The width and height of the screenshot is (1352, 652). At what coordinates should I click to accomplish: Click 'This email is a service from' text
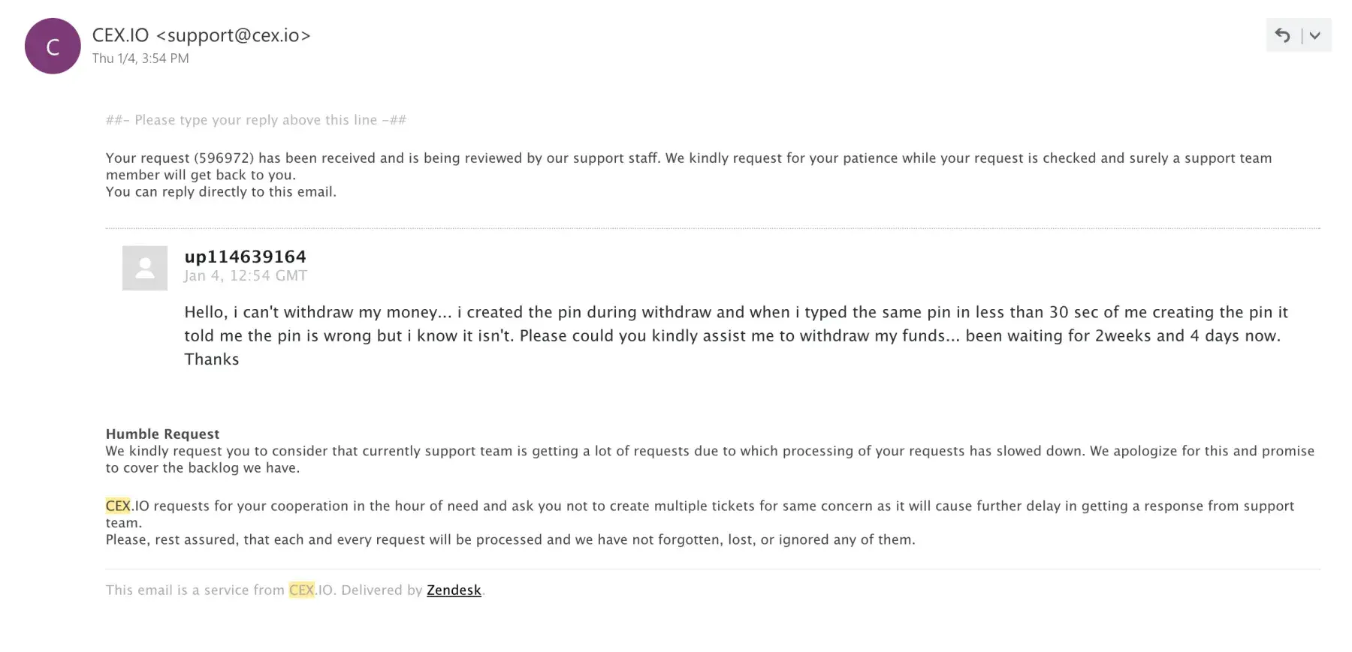pyautogui.click(x=195, y=590)
